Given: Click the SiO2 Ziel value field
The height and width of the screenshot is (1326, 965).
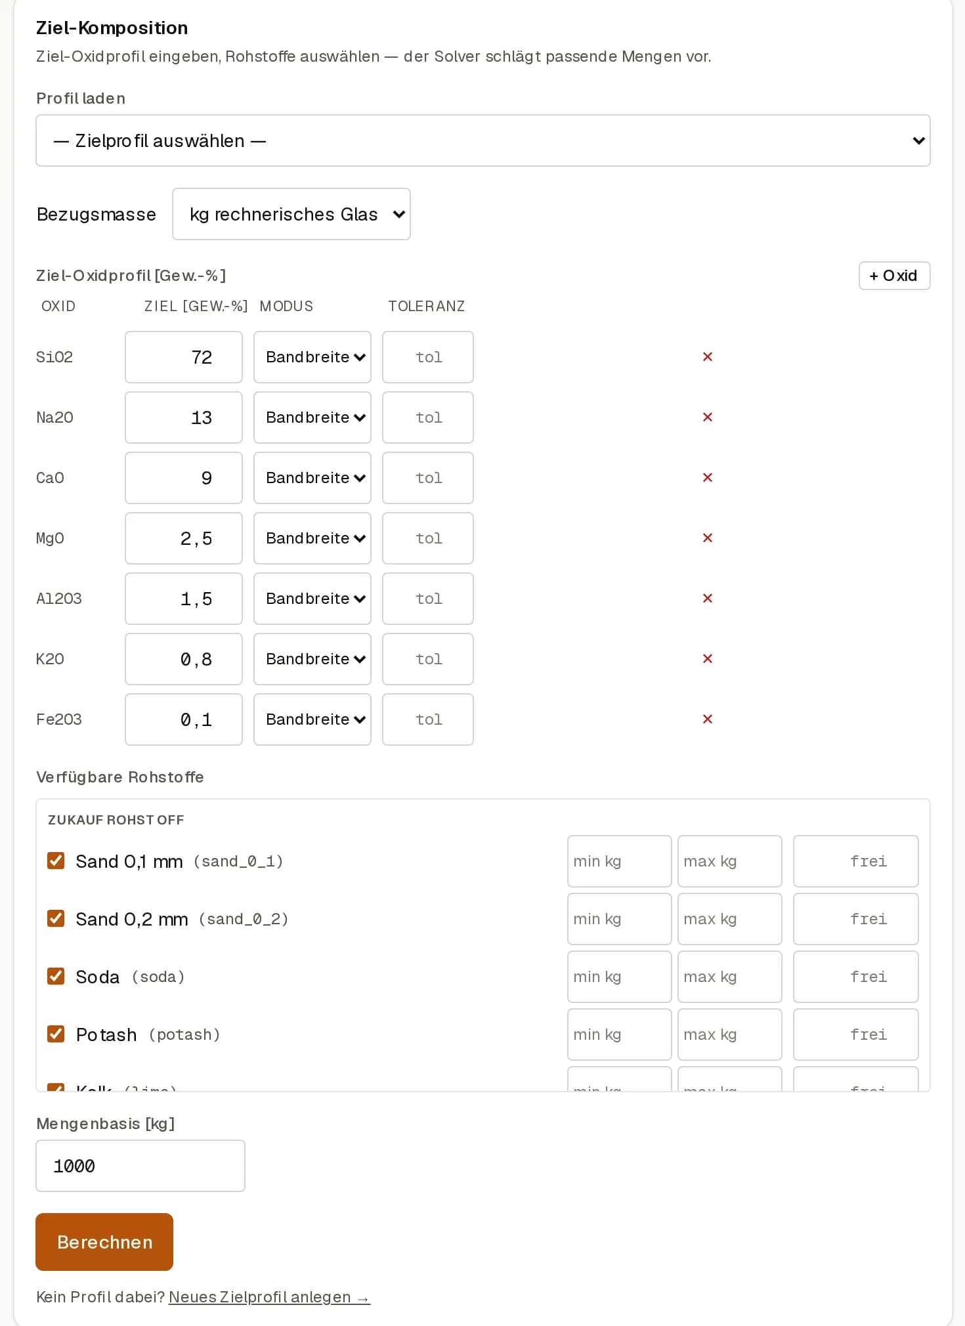Looking at the screenshot, I should tap(184, 357).
